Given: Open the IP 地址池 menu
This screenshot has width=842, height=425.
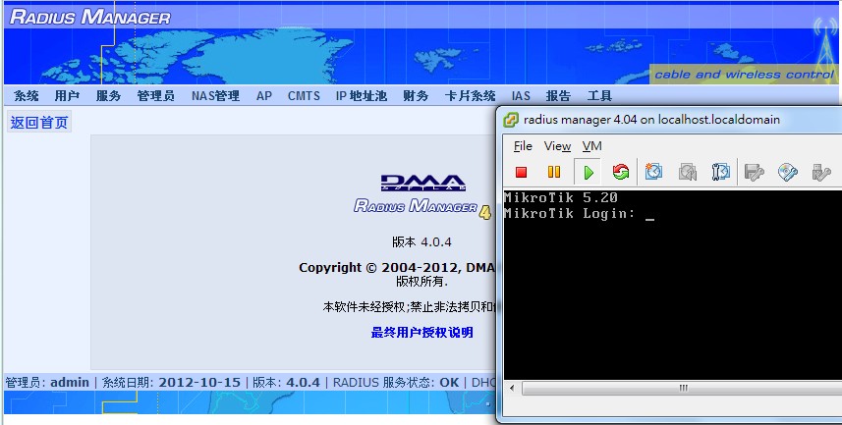Looking at the screenshot, I should pyautogui.click(x=361, y=96).
